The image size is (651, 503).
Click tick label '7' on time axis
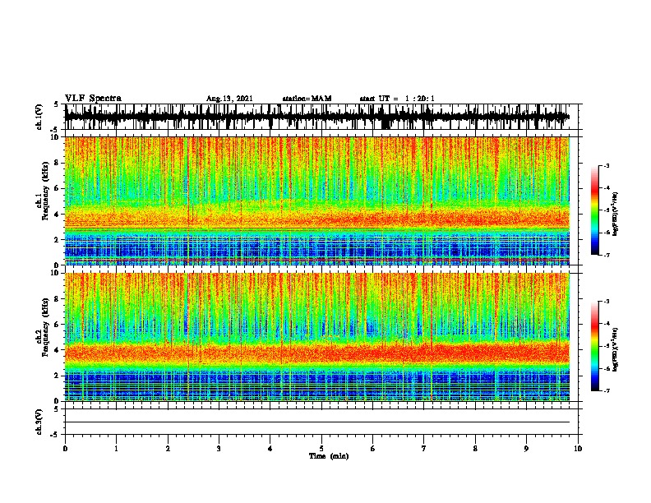pyautogui.click(x=424, y=448)
